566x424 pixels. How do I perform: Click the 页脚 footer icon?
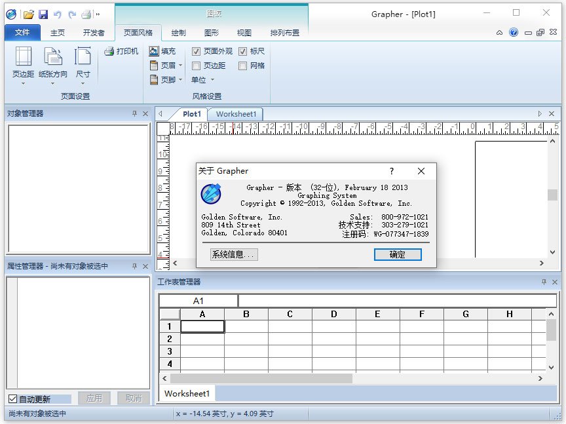tap(154, 79)
